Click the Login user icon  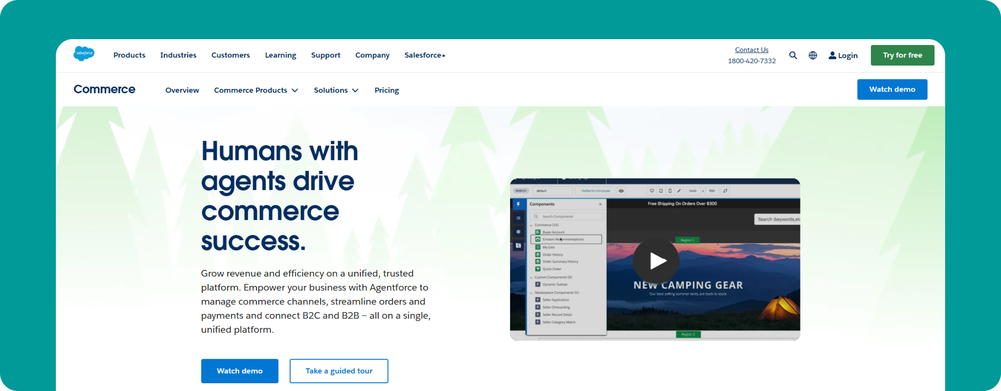(832, 55)
